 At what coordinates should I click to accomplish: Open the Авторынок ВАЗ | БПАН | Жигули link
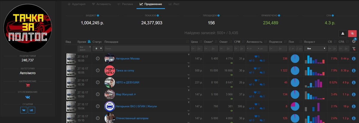click(136, 106)
